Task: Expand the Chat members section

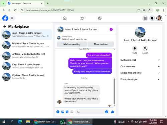Action: 140,66
